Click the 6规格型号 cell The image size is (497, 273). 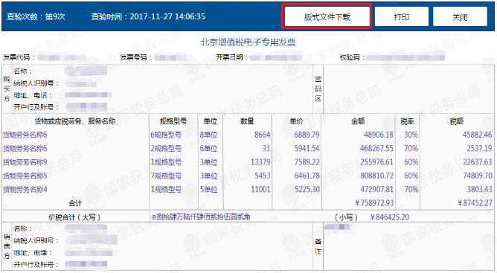pos(166,135)
